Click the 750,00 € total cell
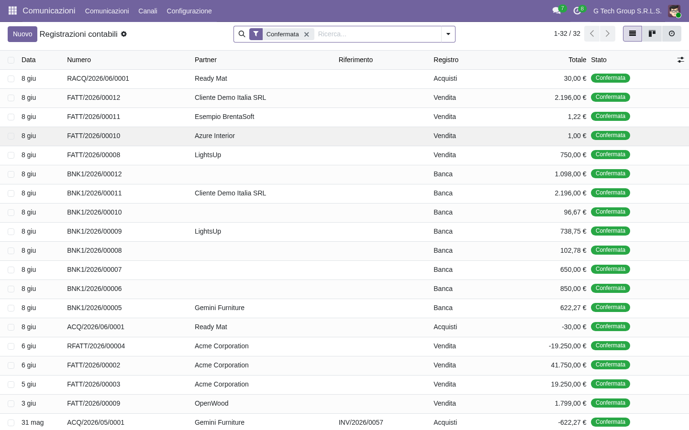 573,155
